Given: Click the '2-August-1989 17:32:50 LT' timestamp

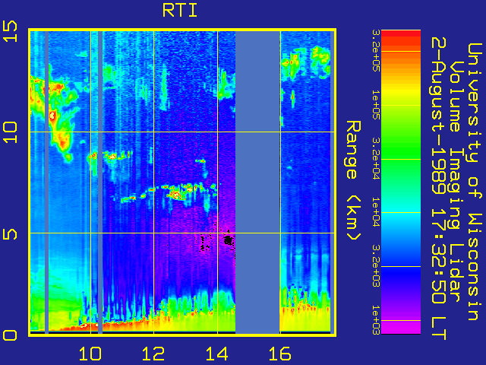Looking at the screenshot, I should pyautogui.click(x=439, y=189).
